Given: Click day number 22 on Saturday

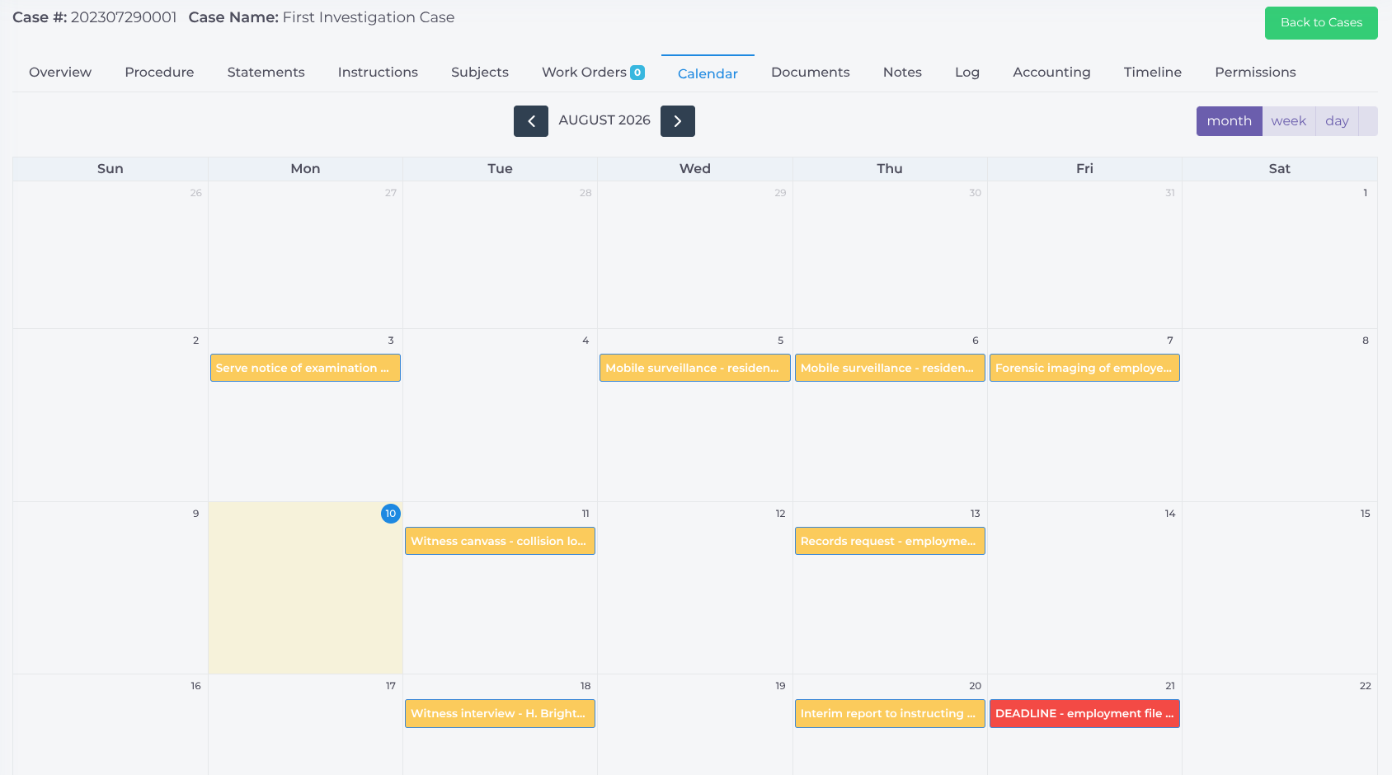Looking at the screenshot, I should click(1366, 686).
